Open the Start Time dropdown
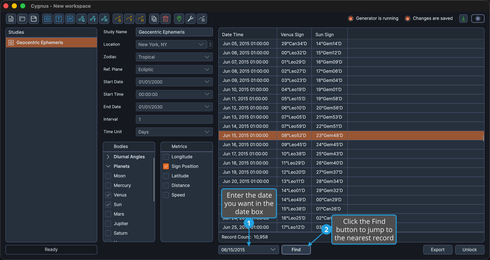The height and width of the screenshot is (260, 490). [174, 94]
